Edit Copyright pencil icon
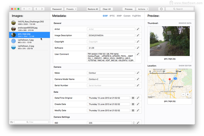Image resolution: width=204 pixels, height=136 pixels. 138,42
